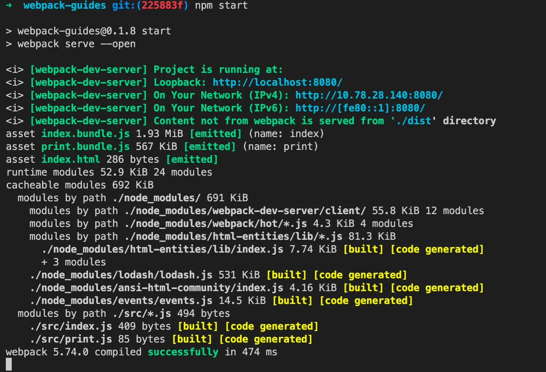Click the ./src/print.js module path
The image size is (546, 372).
(71, 339)
